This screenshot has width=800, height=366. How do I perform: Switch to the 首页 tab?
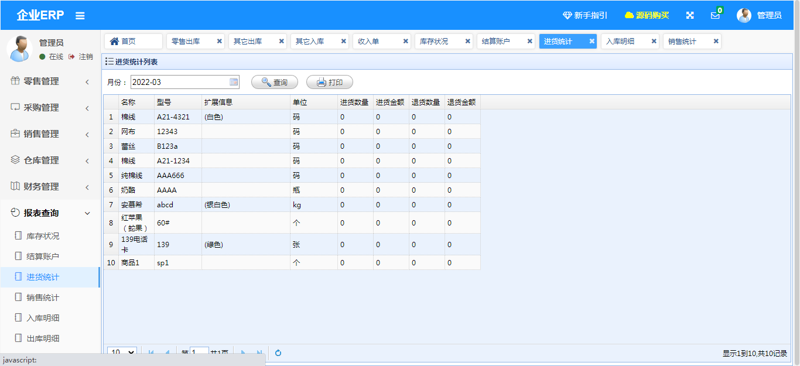133,41
